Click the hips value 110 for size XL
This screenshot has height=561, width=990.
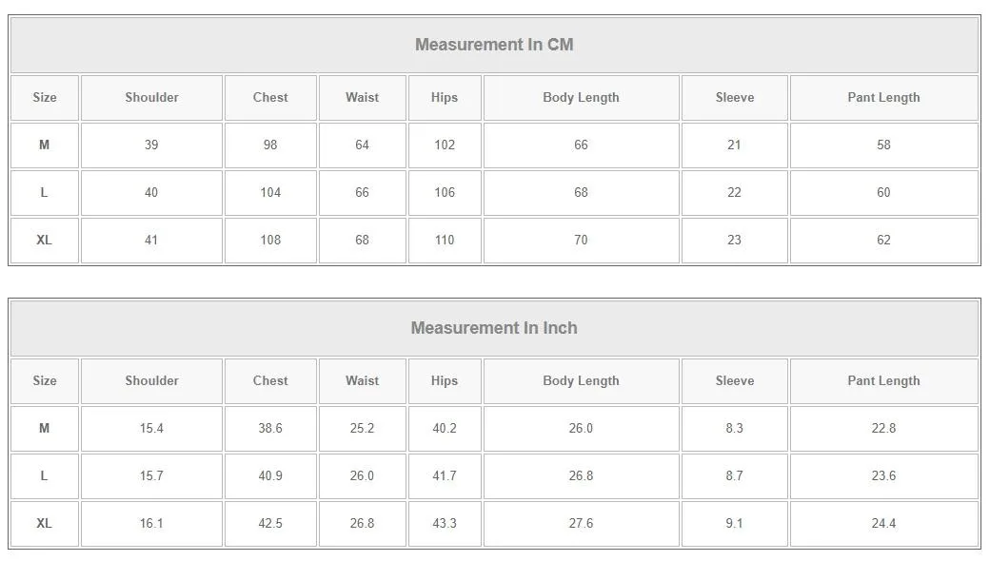(x=445, y=240)
